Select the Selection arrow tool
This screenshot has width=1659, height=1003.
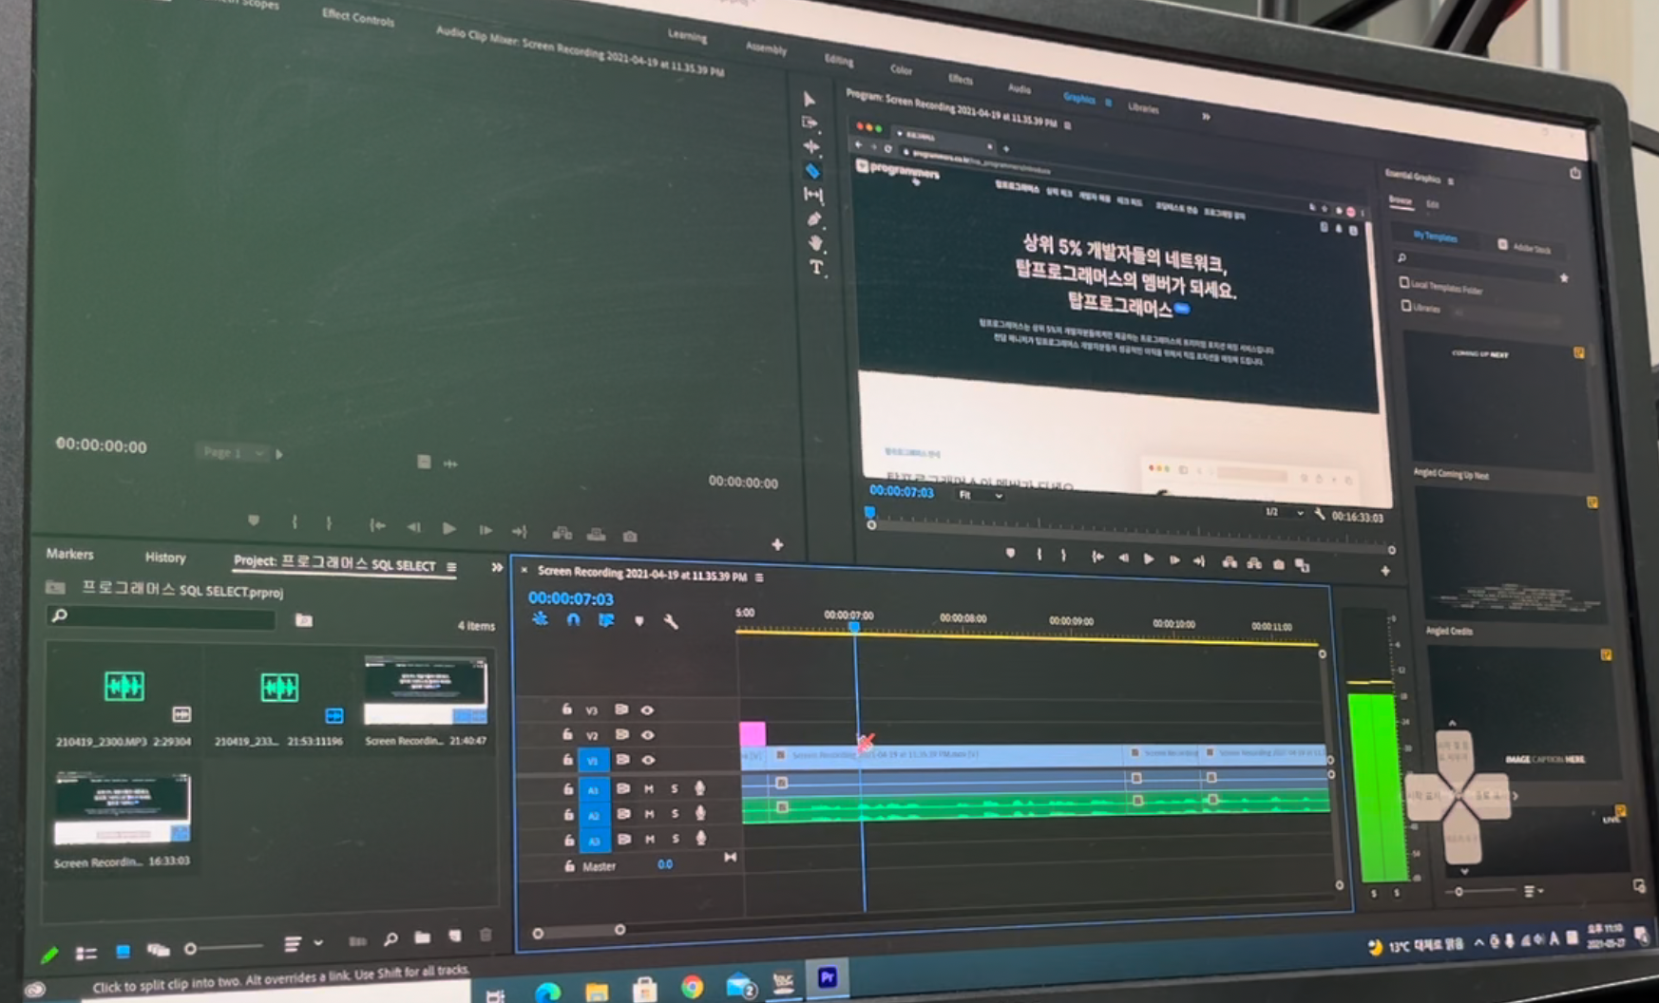(810, 99)
